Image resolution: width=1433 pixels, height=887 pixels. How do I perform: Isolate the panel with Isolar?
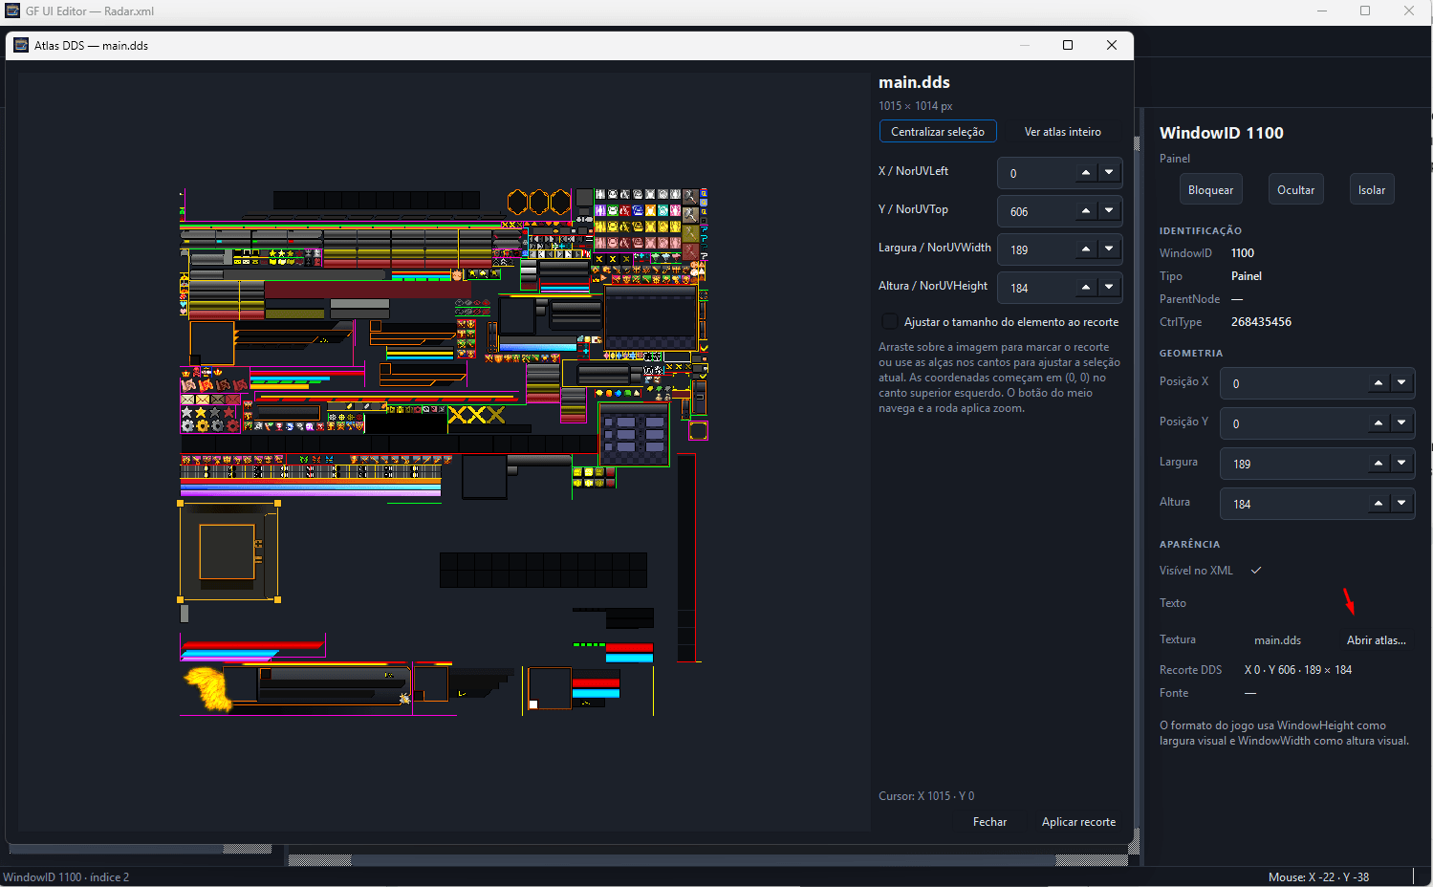(1372, 190)
